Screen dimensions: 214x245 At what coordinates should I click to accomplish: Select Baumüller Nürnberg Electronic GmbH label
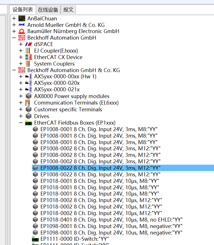click(73, 31)
